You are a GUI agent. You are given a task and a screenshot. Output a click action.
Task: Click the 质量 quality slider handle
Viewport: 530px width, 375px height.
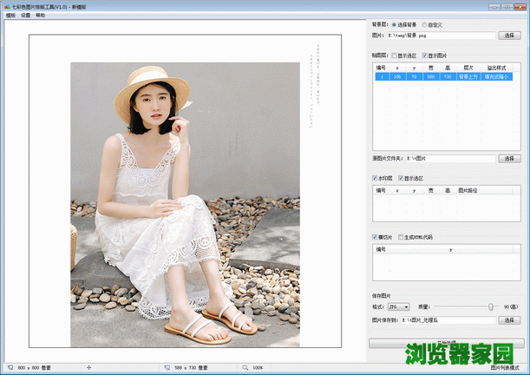point(491,307)
